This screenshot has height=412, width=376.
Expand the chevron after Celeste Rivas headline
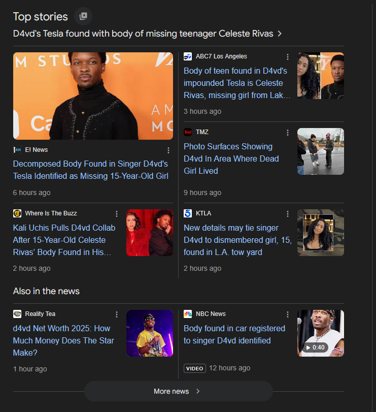point(280,34)
